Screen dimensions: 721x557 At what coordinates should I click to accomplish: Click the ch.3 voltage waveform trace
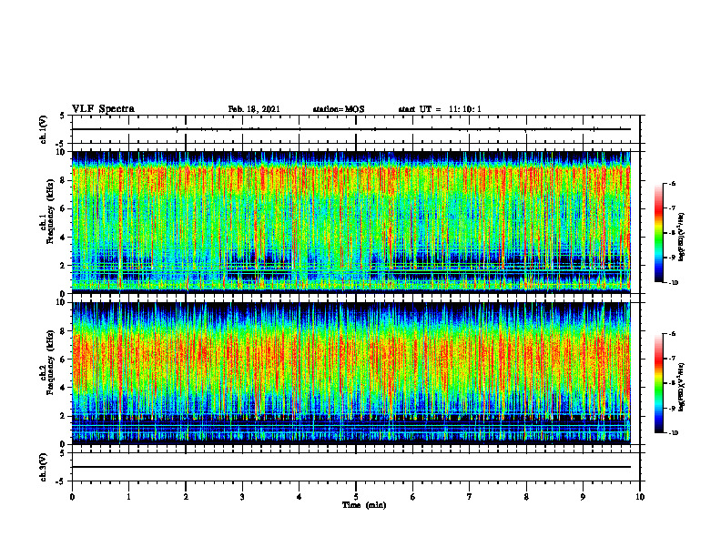(350, 467)
